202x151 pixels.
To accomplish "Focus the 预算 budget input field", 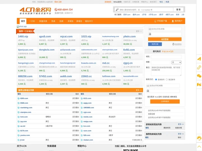I will point(161,62).
